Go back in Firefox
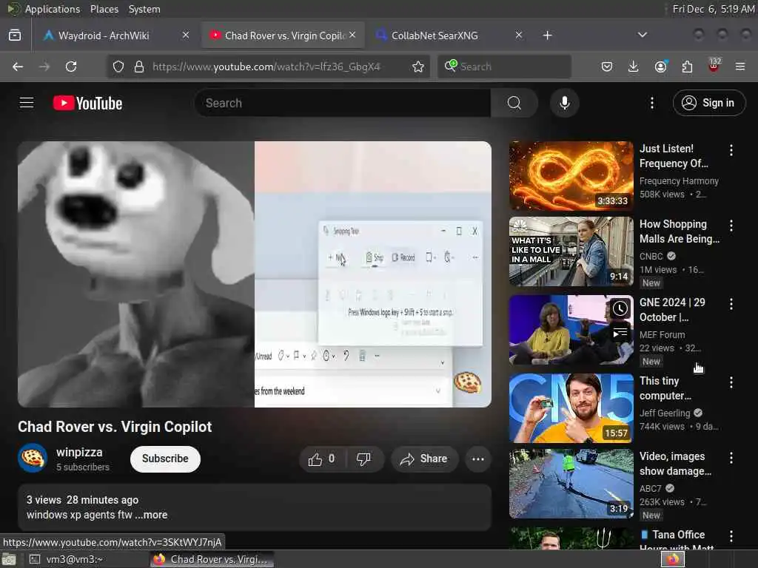The width and height of the screenshot is (758, 568). click(18, 67)
